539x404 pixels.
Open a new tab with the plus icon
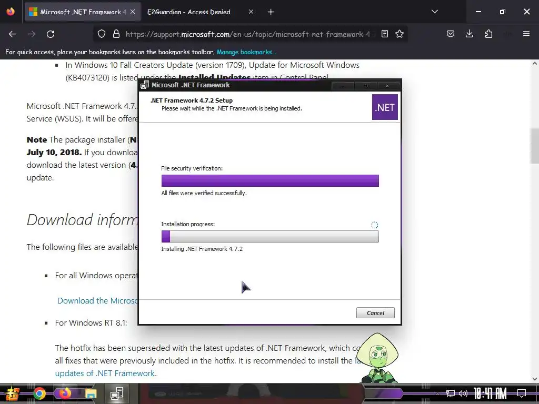click(271, 12)
